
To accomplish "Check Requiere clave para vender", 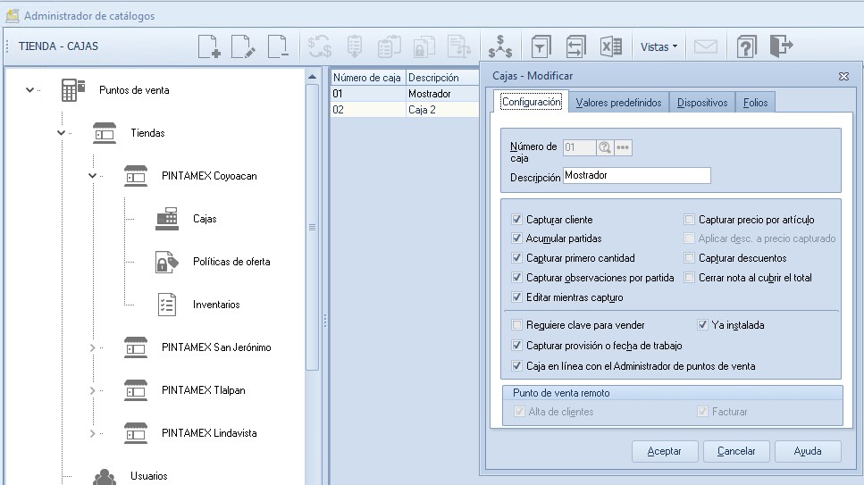I will [516, 325].
